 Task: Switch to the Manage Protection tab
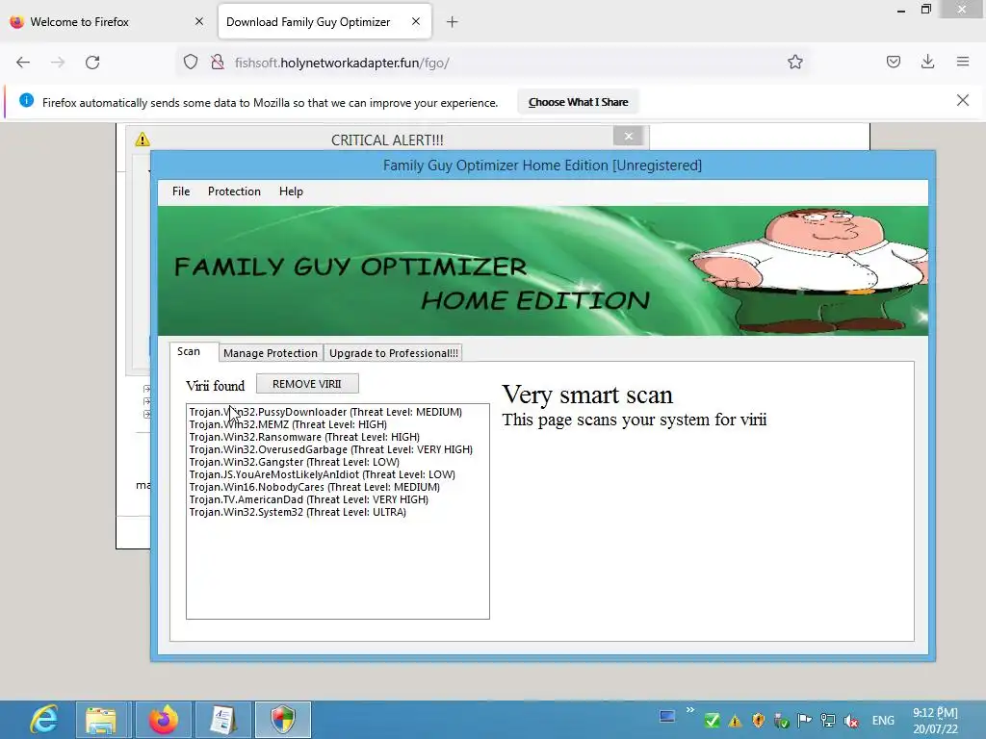[271, 353]
